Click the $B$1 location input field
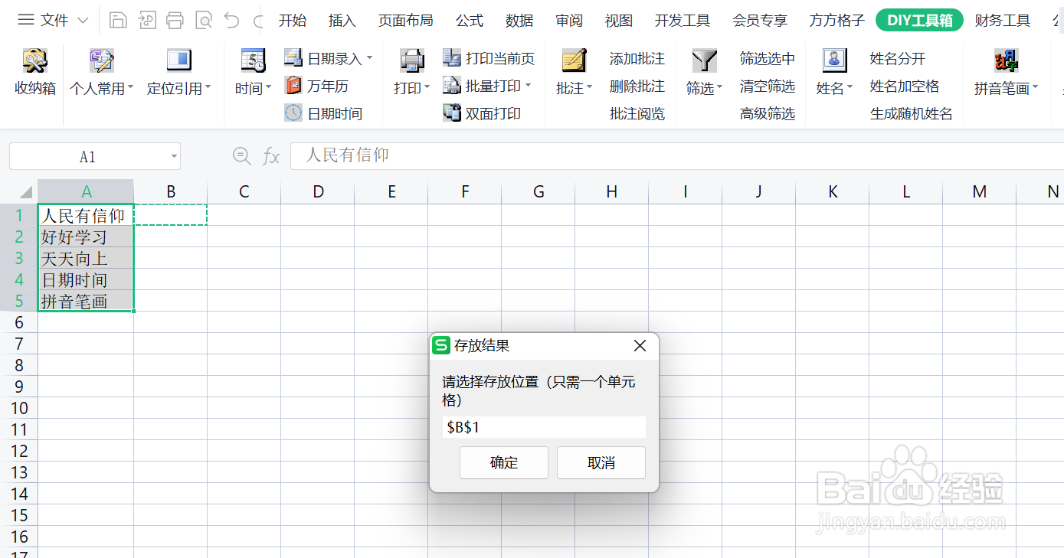The height and width of the screenshot is (558, 1064). pyautogui.click(x=544, y=427)
